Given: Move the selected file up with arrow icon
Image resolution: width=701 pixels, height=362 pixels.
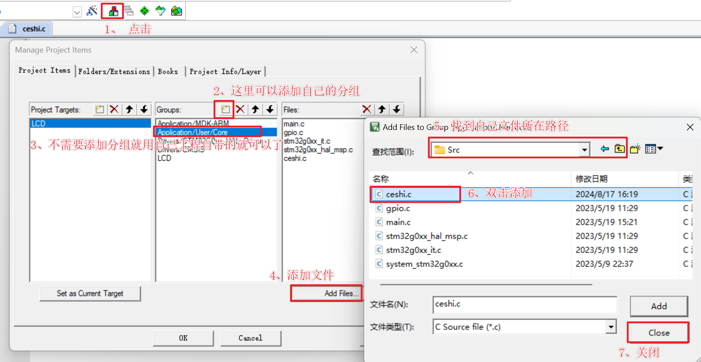Looking at the screenshot, I should click(x=382, y=109).
